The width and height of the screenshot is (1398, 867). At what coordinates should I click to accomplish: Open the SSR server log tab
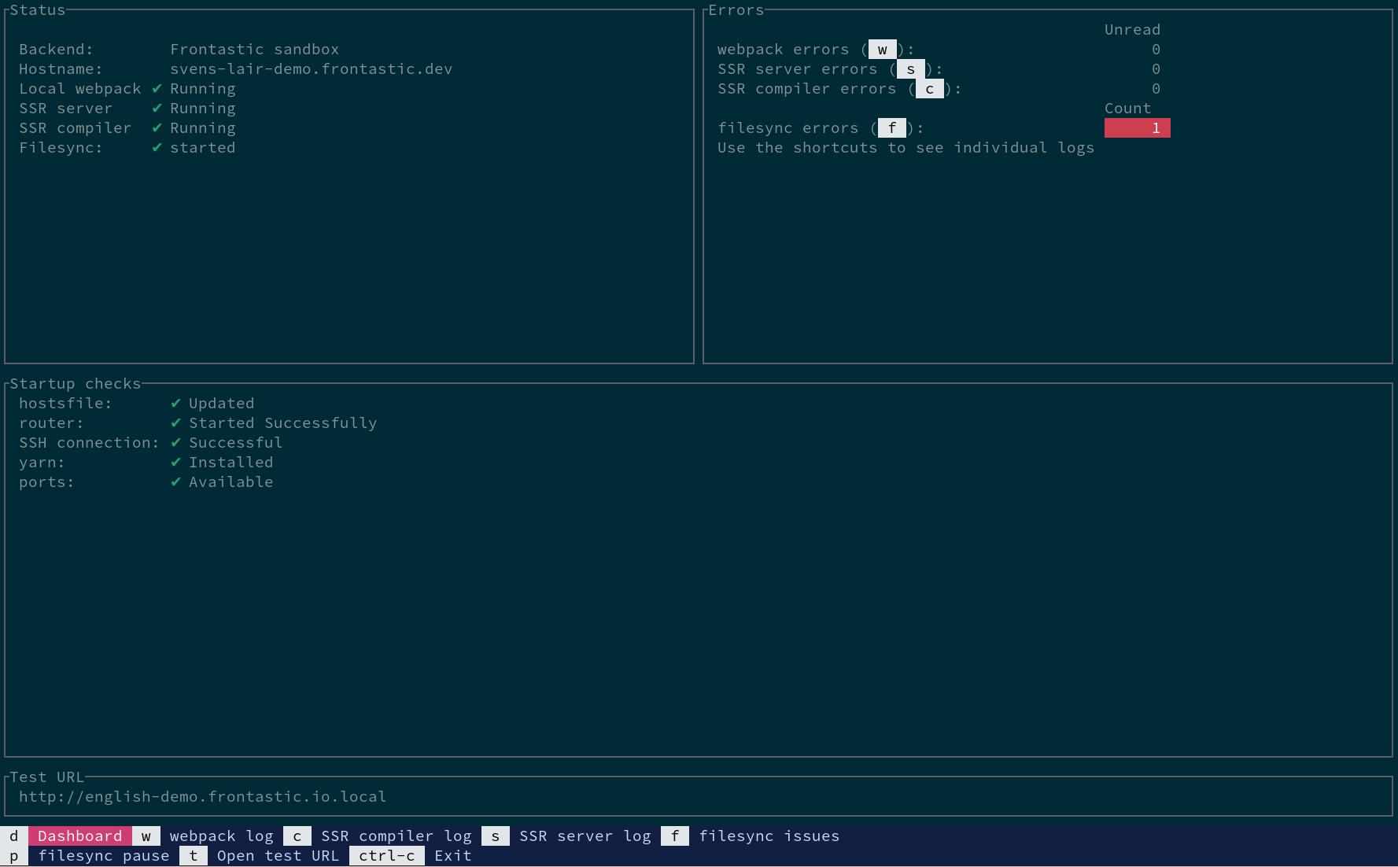coord(585,836)
